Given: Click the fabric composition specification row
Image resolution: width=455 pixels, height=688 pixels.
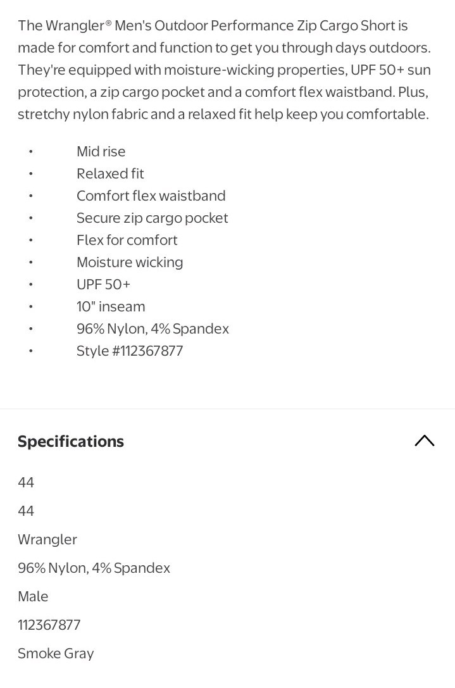Looking at the screenshot, I should pyautogui.click(x=94, y=568).
